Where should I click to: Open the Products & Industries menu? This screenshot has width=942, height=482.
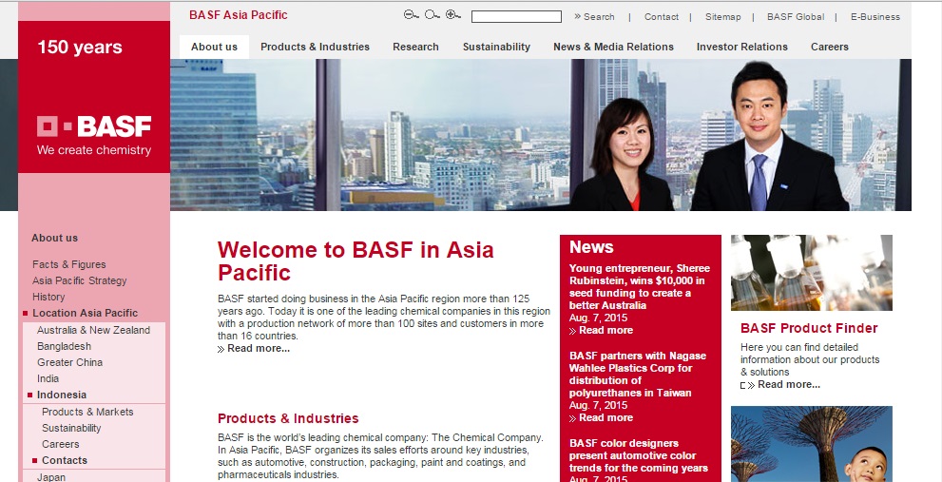315,47
